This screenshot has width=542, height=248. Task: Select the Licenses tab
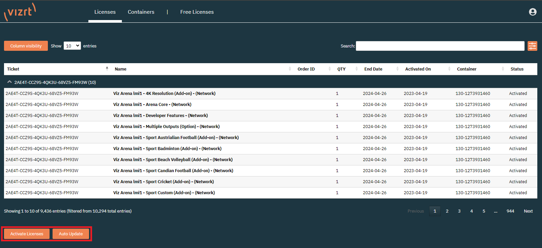pyautogui.click(x=105, y=12)
